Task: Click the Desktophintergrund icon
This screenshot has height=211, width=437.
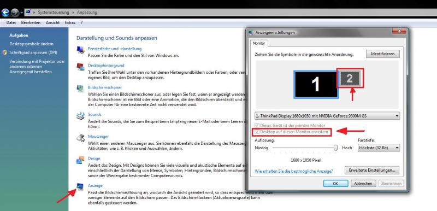Action: click(80, 67)
